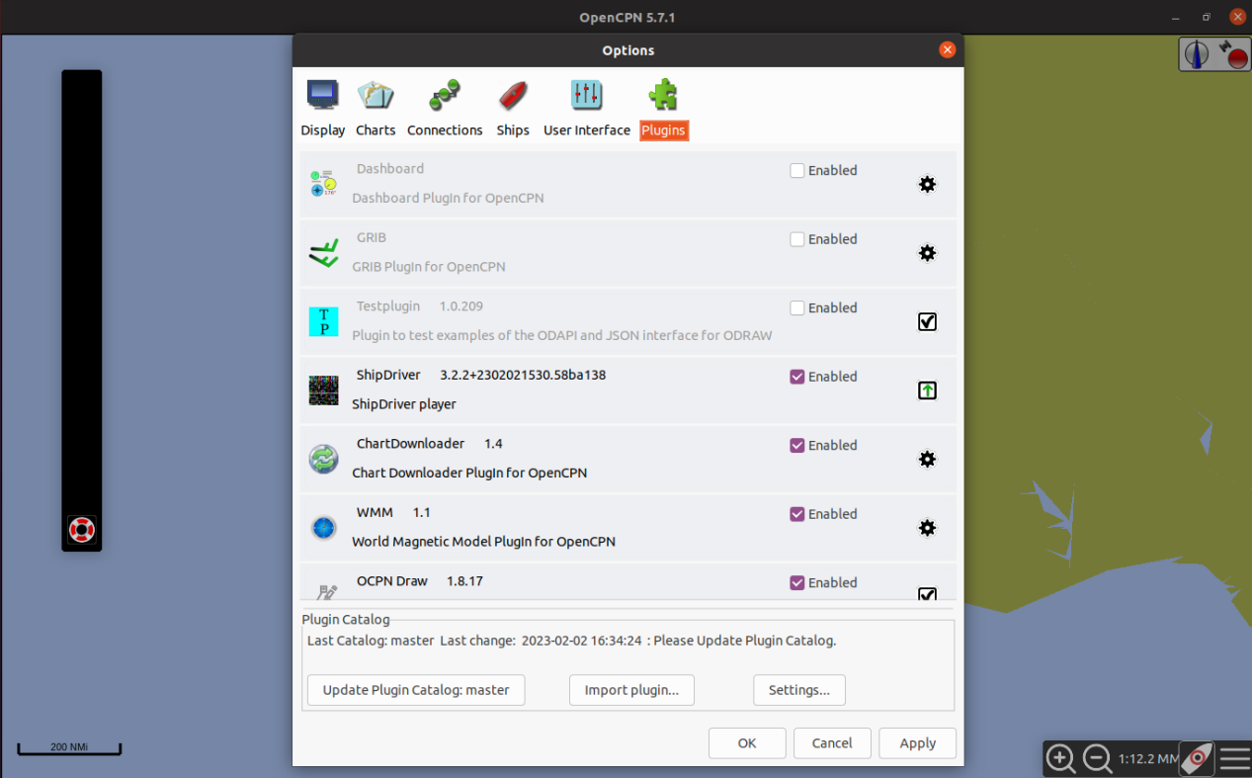Select the Plugins tab
Viewport: 1252px width, 778px height.
[663, 109]
